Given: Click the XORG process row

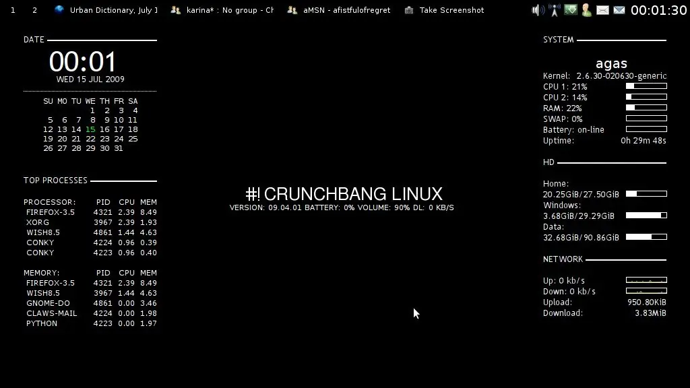Looking at the screenshot, I should [x=92, y=222].
